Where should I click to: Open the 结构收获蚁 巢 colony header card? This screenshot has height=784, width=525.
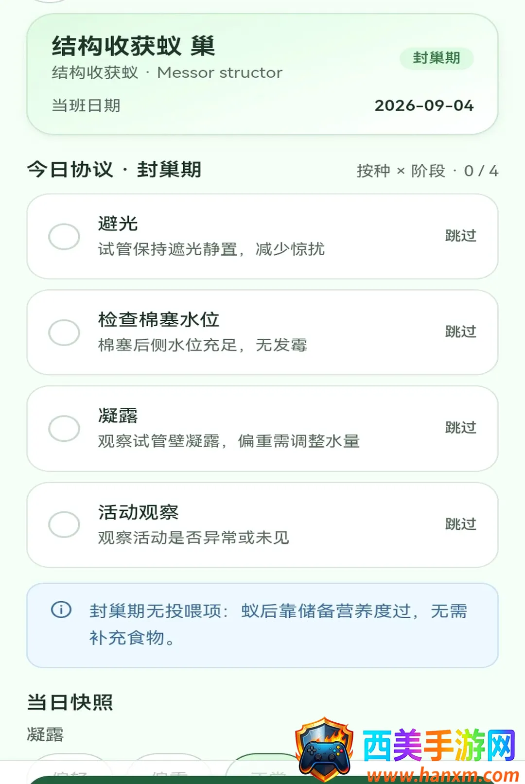tap(262, 74)
